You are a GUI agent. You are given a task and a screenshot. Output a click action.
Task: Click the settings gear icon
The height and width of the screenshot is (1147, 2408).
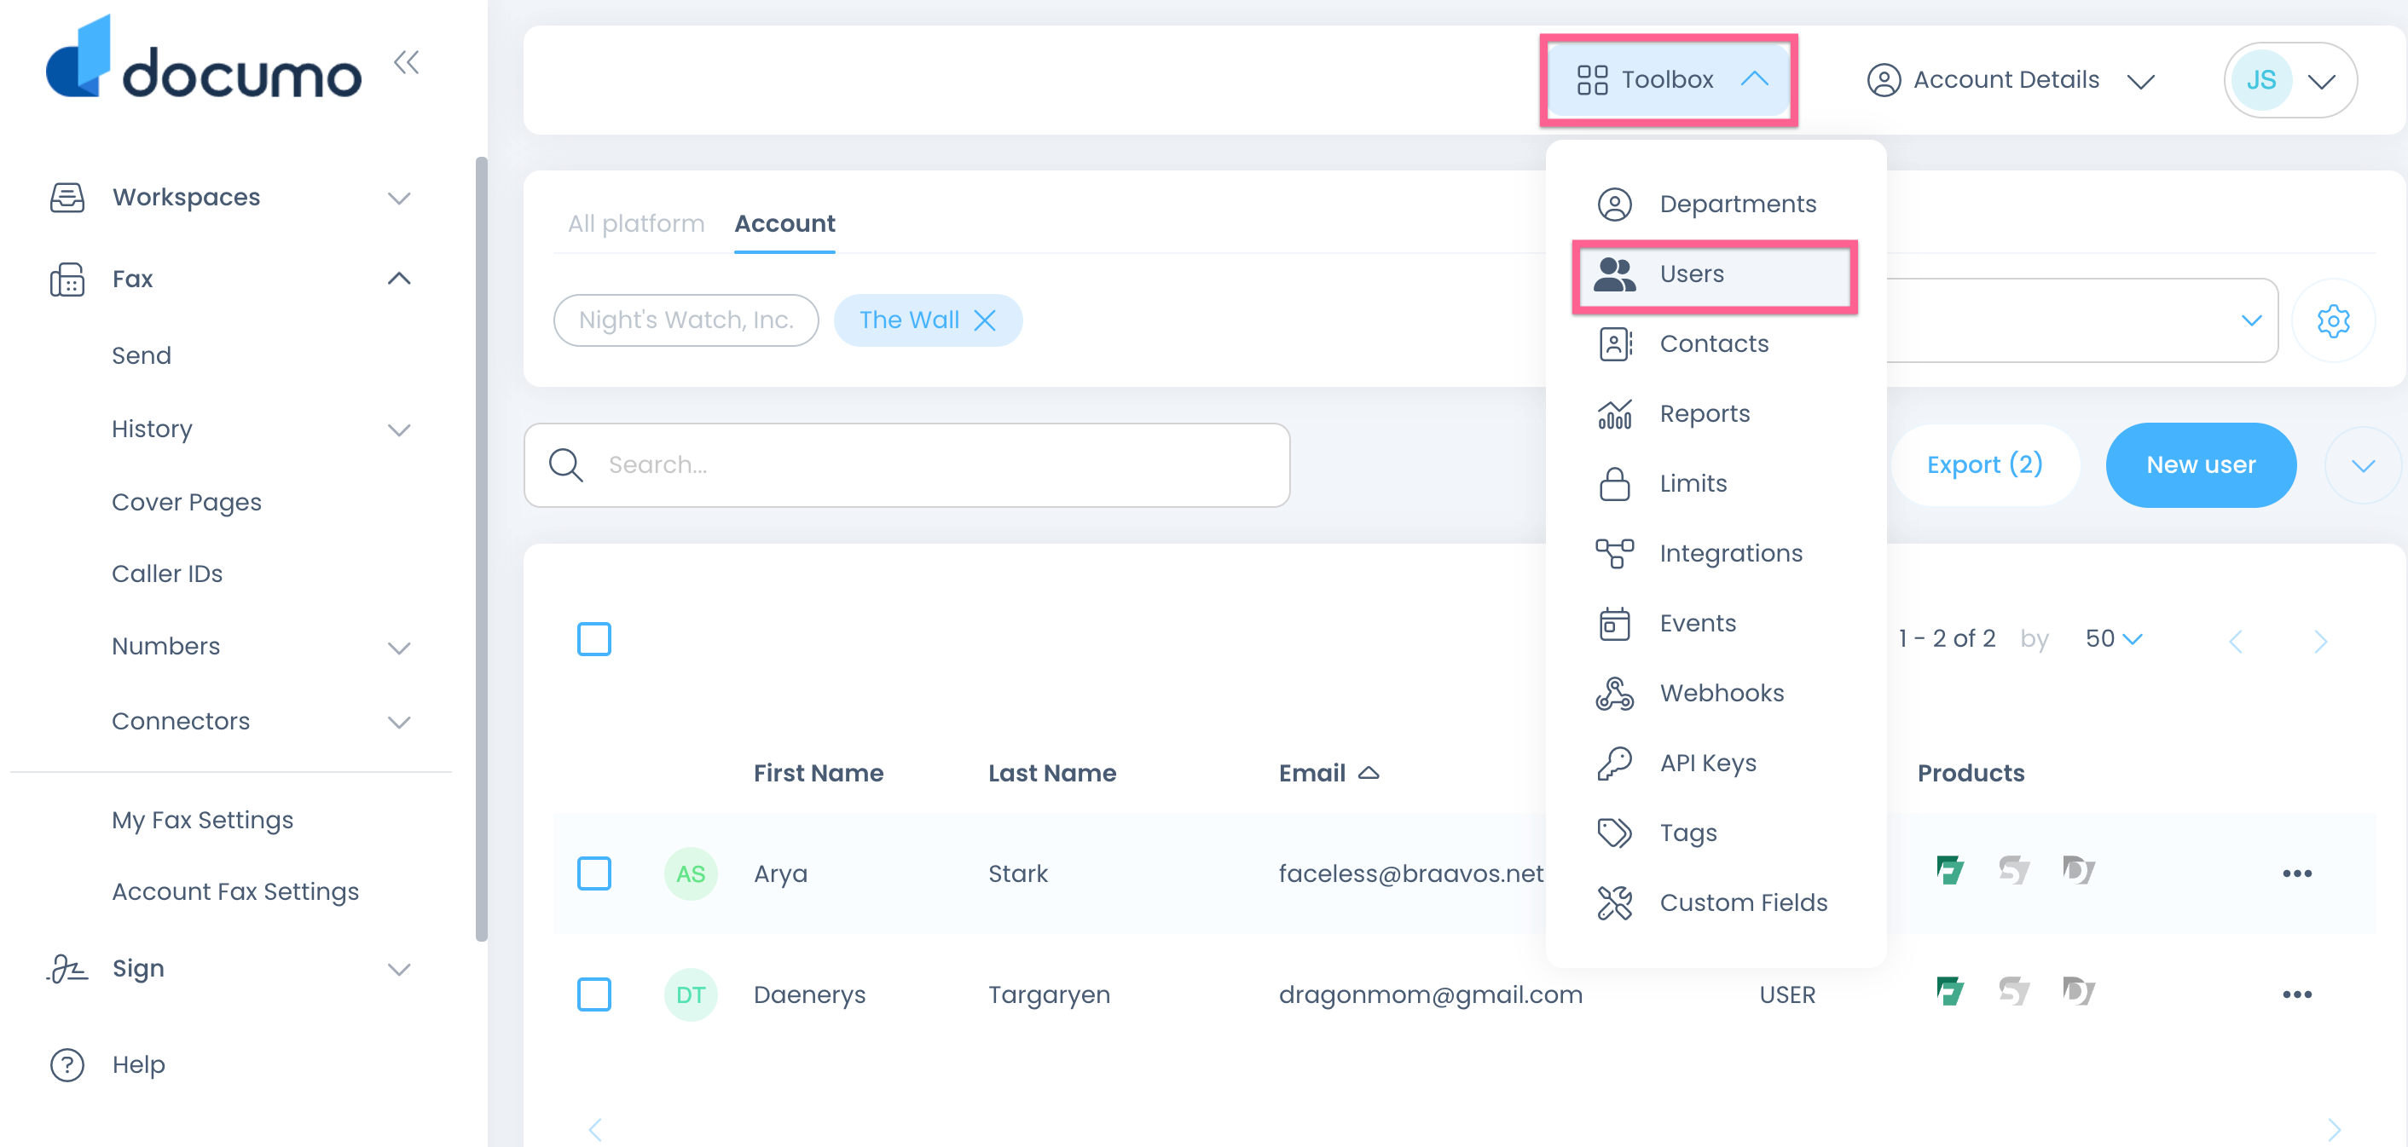(2332, 320)
